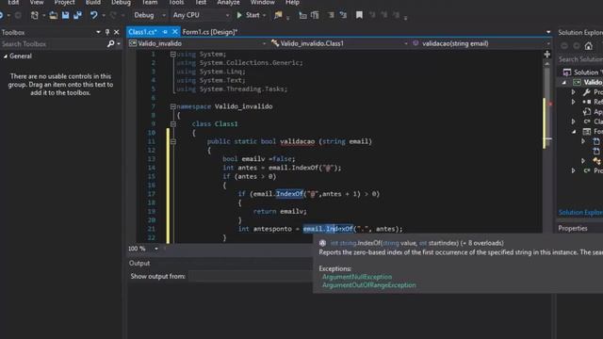
Task: Click Decrease indent toolbar icon
Action: point(302,15)
